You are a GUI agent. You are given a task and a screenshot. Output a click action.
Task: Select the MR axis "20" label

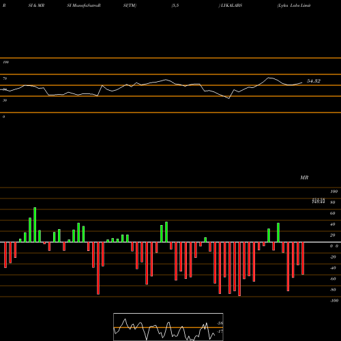(x=333, y=235)
